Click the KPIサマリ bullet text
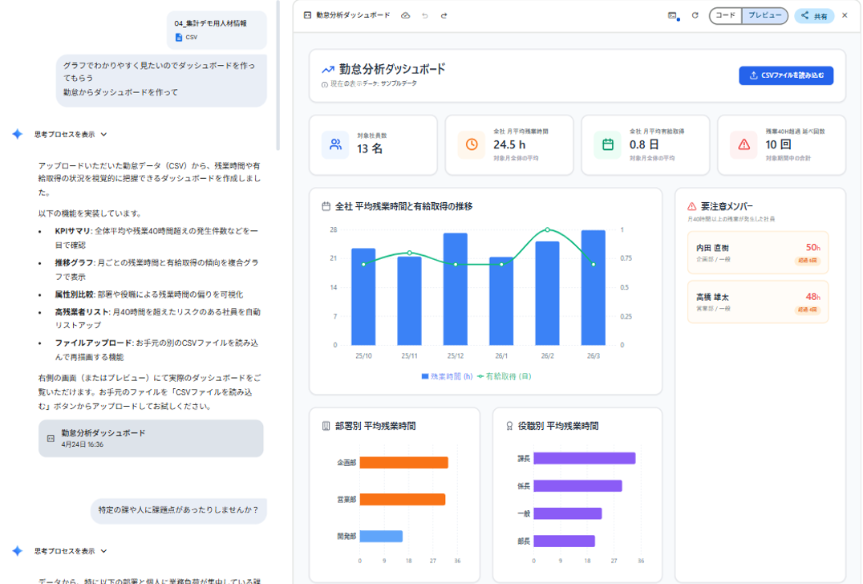863x584 pixels. (156, 237)
